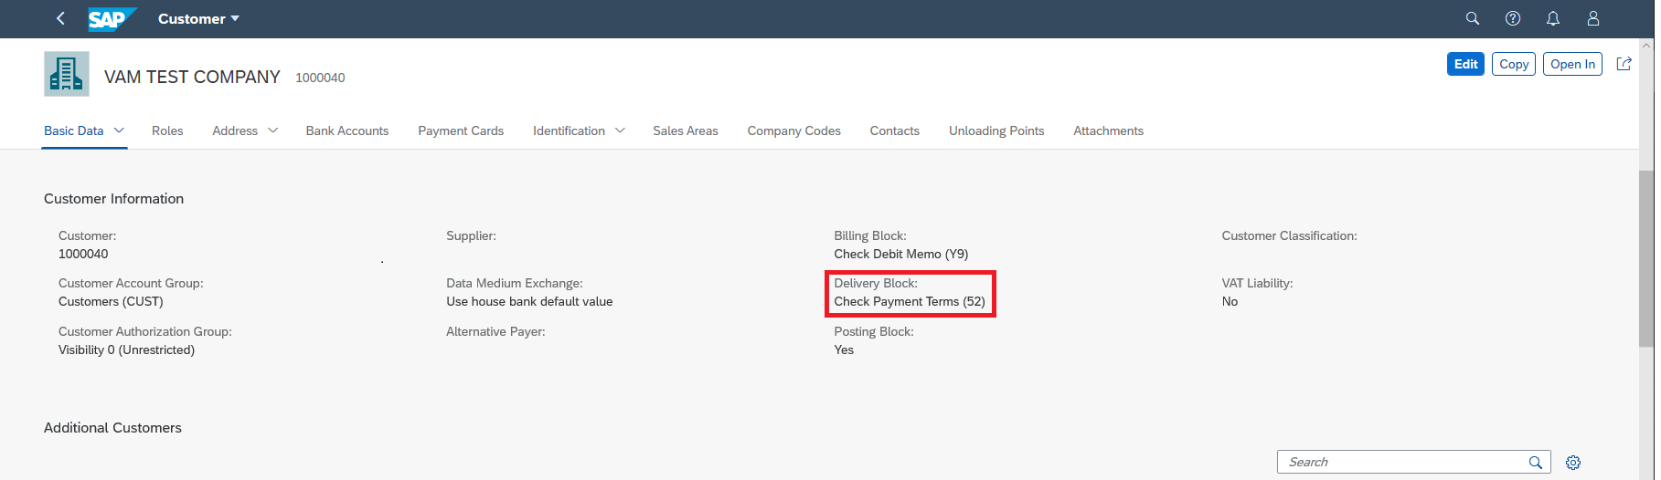Open the Bank Accounts tab
The height and width of the screenshot is (480, 1661).
[x=347, y=130]
